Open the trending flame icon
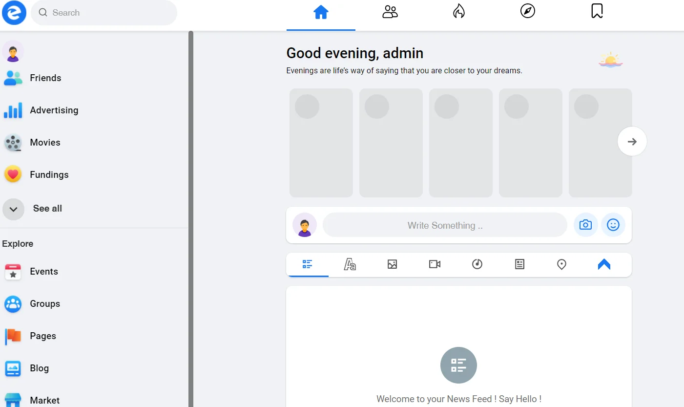The height and width of the screenshot is (407, 684). pos(458,11)
